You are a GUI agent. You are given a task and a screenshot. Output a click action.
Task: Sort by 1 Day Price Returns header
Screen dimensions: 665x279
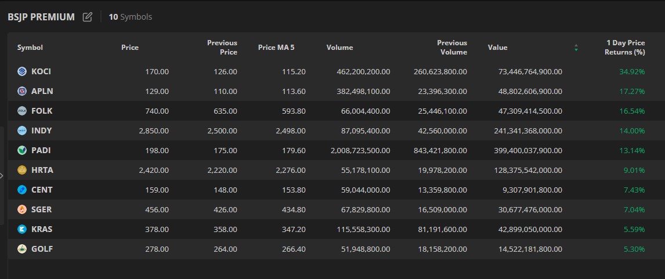click(625, 48)
